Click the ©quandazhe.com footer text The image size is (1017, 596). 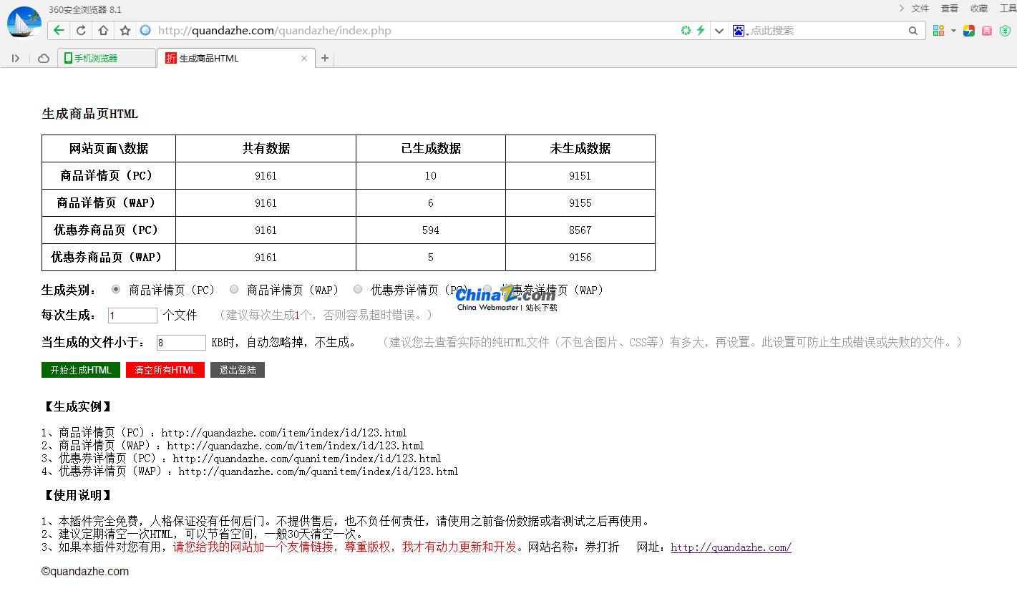(85, 571)
